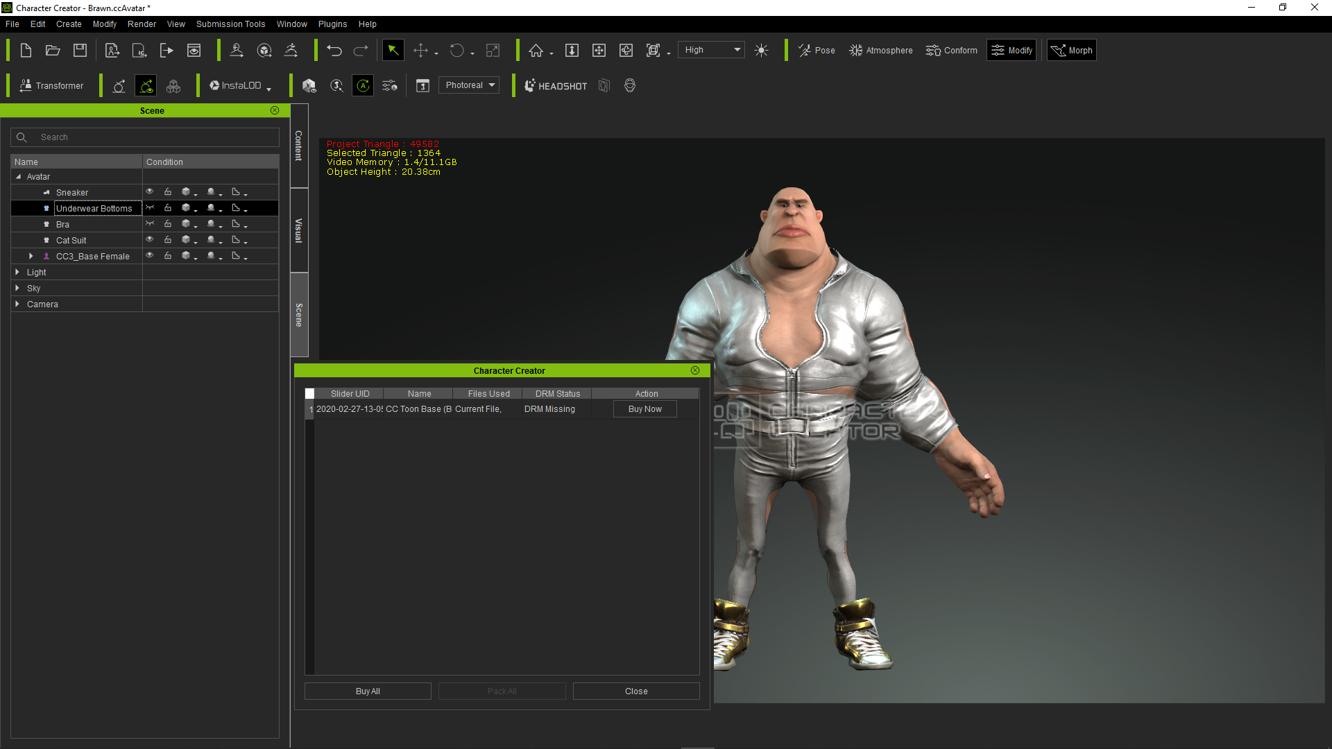
Task: Click the Scale tool icon
Action: pyautogui.click(x=493, y=51)
